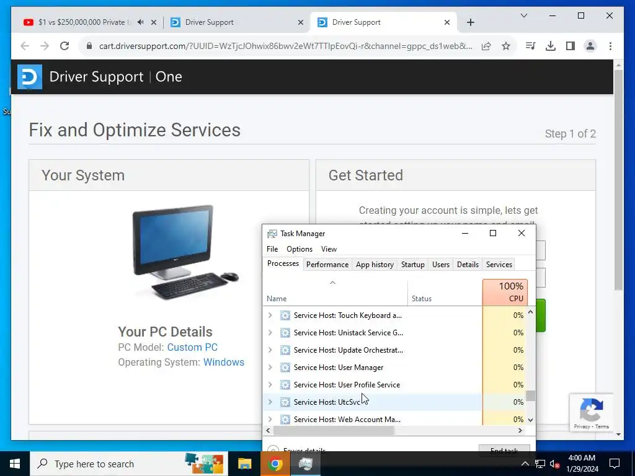Click the share page icon
Screen dimensions: 635x476
(x=486, y=46)
